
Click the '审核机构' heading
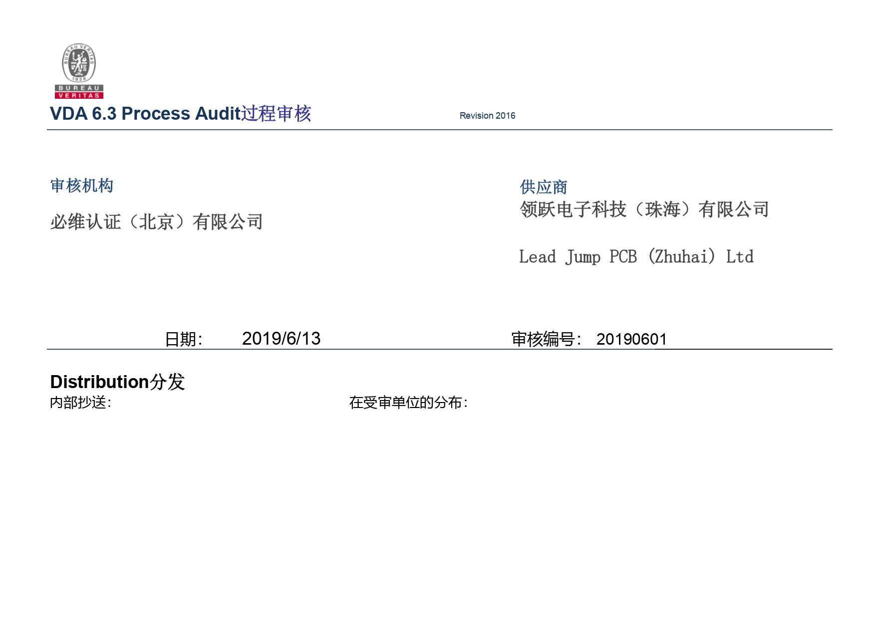82,186
